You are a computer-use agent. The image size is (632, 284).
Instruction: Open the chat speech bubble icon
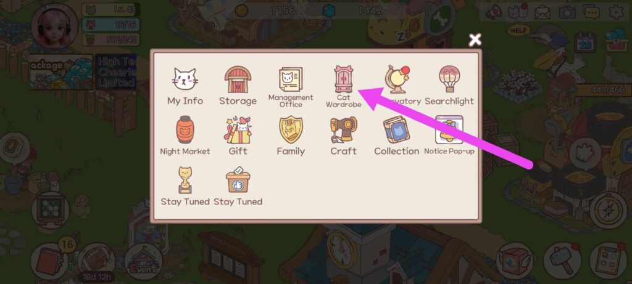591,12
